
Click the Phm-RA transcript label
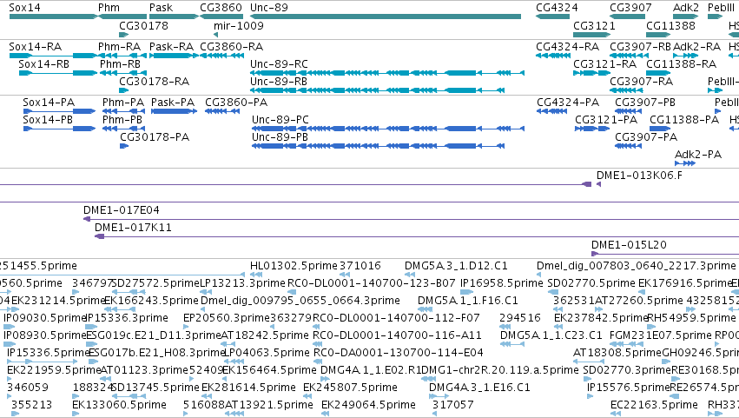coord(119,47)
